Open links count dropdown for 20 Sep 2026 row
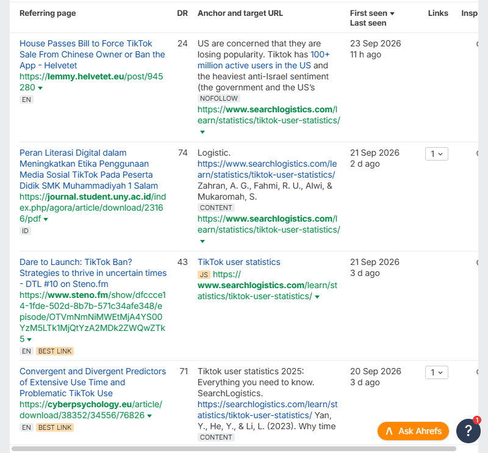Viewport: 488px width, 453px height. click(x=436, y=372)
